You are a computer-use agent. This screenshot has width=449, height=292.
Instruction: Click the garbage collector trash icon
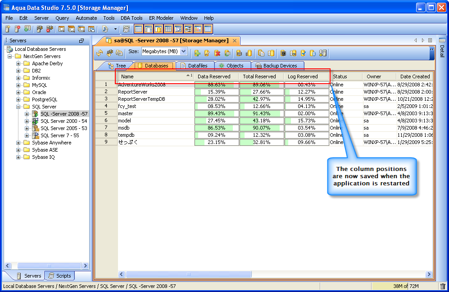(x=443, y=286)
